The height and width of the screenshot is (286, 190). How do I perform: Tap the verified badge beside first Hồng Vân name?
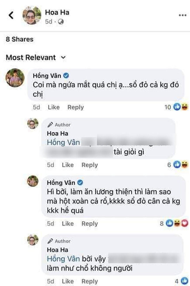(x=66, y=76)
